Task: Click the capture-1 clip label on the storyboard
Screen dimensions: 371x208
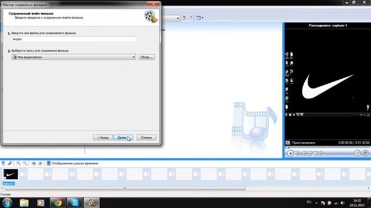Action: [x=9, y=184]
